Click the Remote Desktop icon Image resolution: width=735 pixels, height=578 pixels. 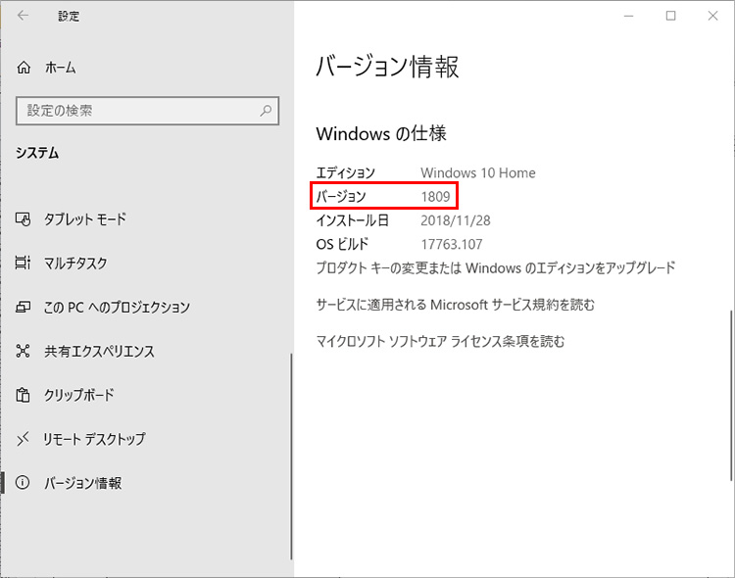point(24,440)
